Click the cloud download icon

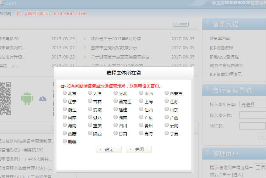[43, 98]
